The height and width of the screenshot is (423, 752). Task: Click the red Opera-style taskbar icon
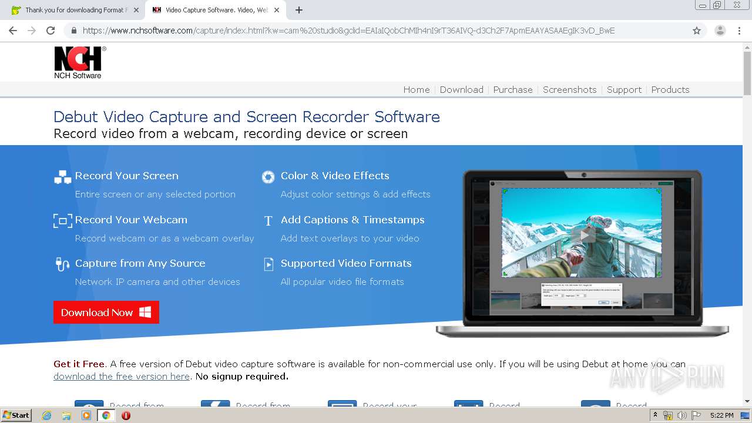pyautogui.click(x=126, y=415)
